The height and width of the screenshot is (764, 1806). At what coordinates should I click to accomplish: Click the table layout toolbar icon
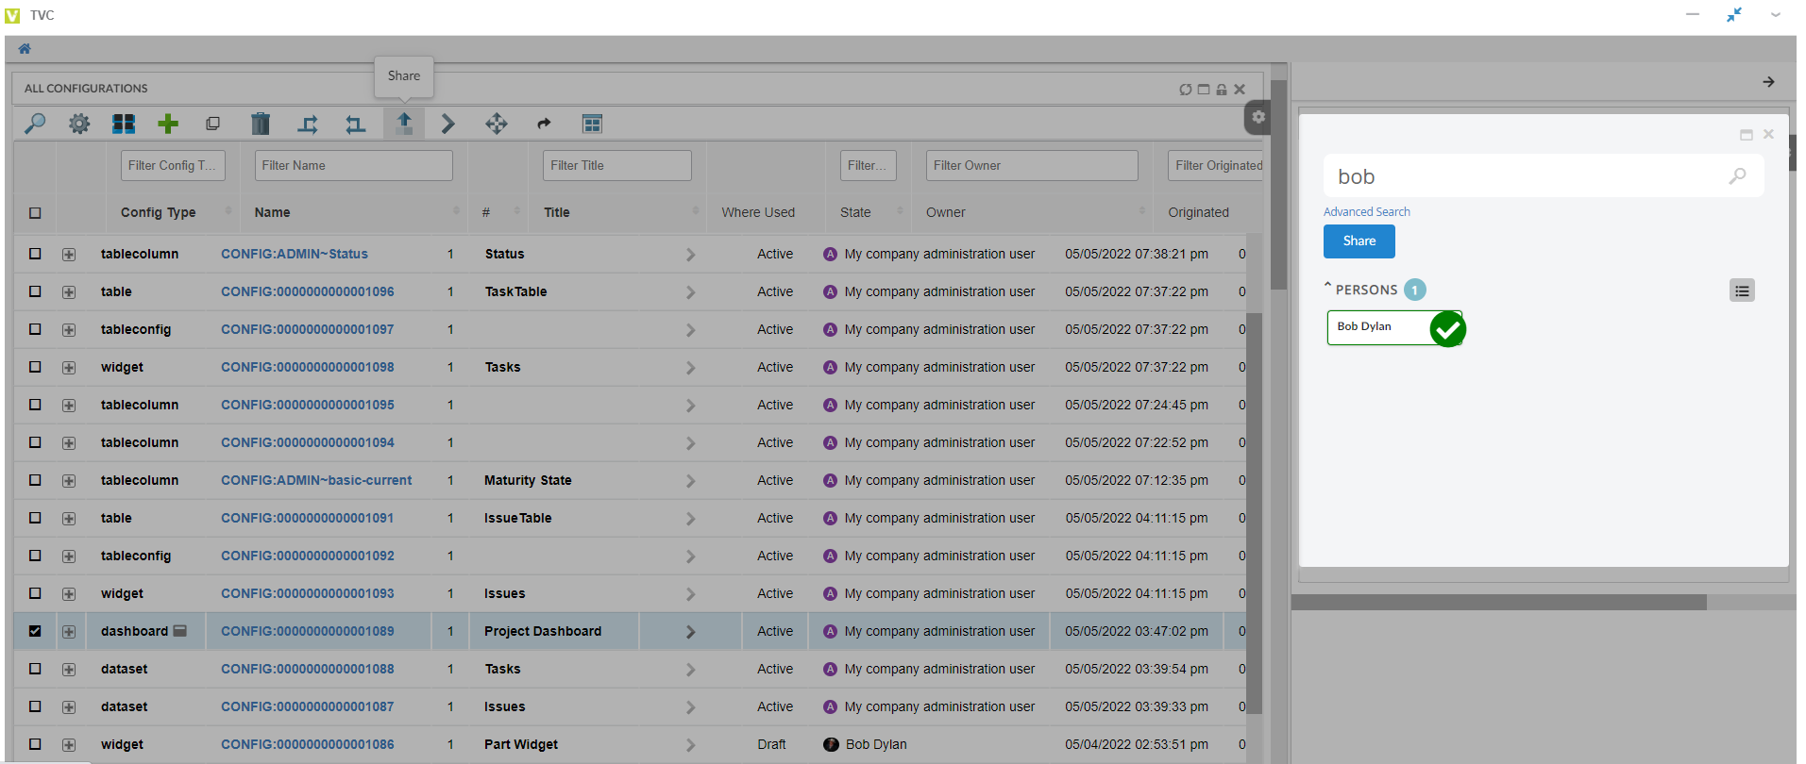(x=592, y=124)
